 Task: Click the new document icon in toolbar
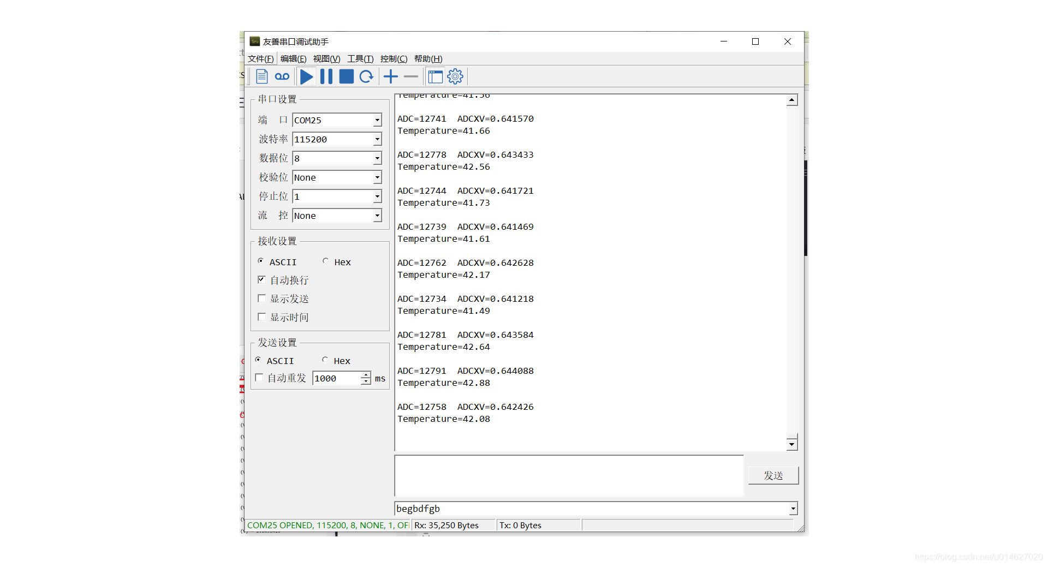click(x=262, y=76)
